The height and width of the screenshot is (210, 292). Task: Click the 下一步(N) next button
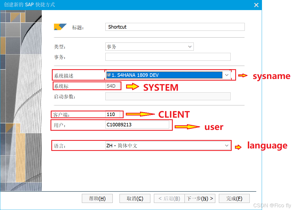click(200, 199)
